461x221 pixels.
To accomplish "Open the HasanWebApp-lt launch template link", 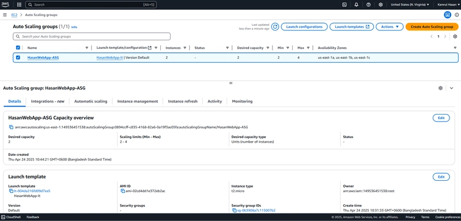I will click(109, 58).
